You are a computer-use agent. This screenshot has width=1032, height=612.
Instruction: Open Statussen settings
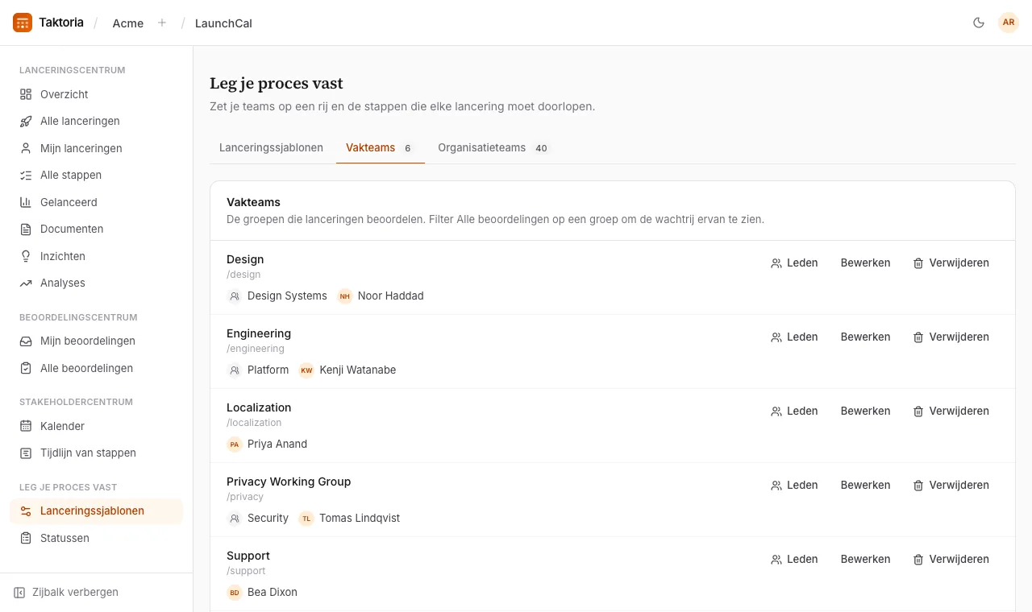[96, 538]
